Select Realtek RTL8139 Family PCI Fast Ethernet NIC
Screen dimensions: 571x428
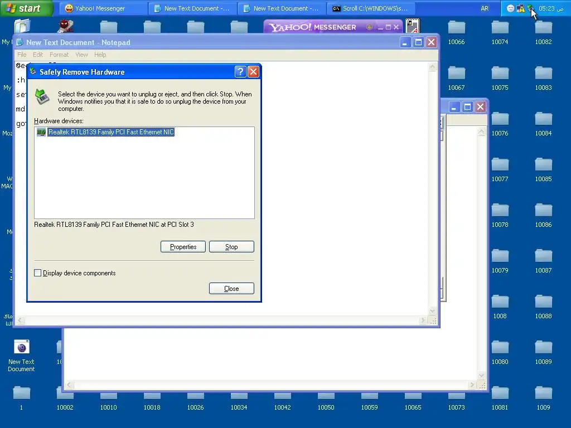click(111, 132)
